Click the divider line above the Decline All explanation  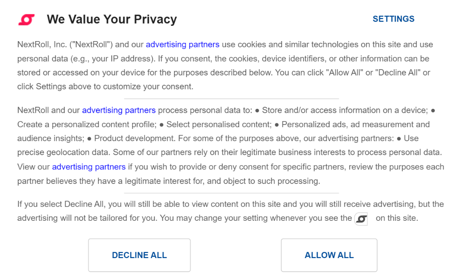(231, 193)
